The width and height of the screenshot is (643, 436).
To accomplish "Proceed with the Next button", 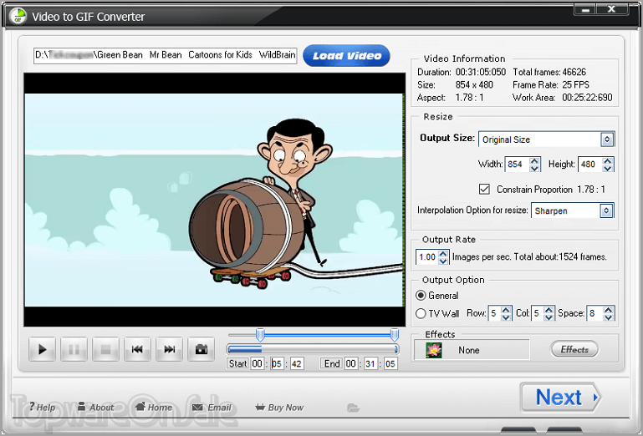I will tap(560, 397).
